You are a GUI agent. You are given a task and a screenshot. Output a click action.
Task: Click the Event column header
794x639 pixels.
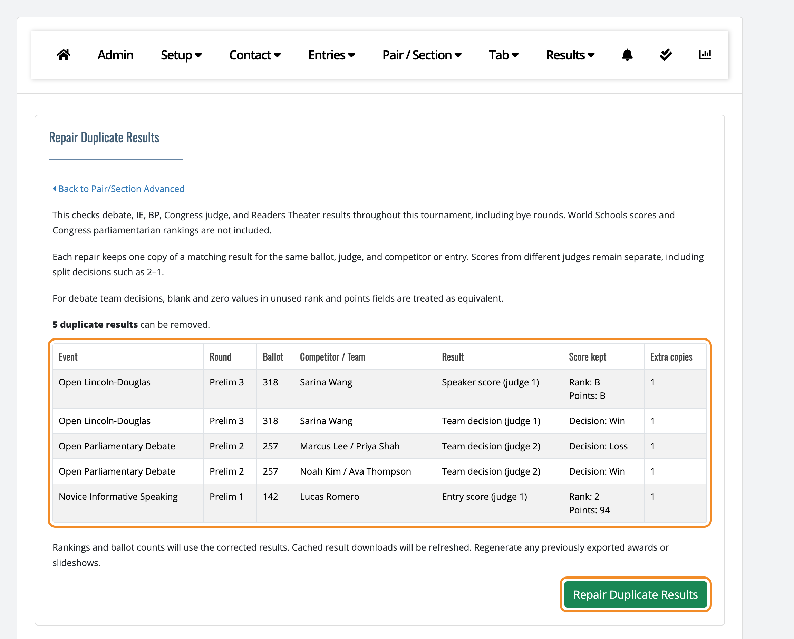click(x=128, y=357)
